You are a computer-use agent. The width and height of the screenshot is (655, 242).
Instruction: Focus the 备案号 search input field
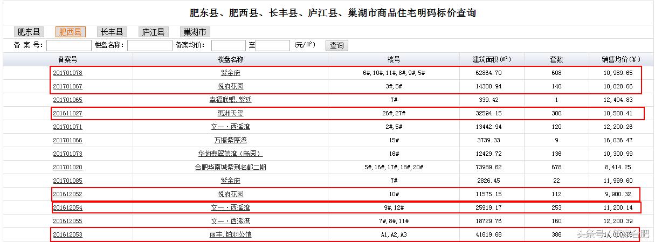point(68,45)
